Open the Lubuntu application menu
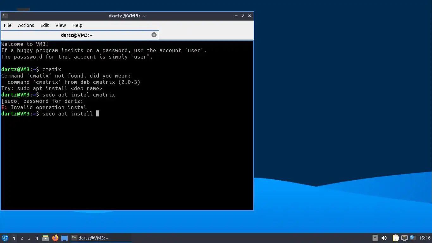 coord(5,238)
